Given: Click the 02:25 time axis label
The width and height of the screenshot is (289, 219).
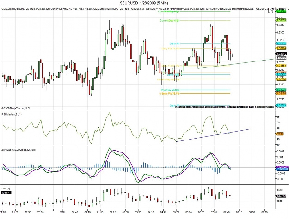Looking at the screenshot, I should pyautogui.click(x=113, y=212).
